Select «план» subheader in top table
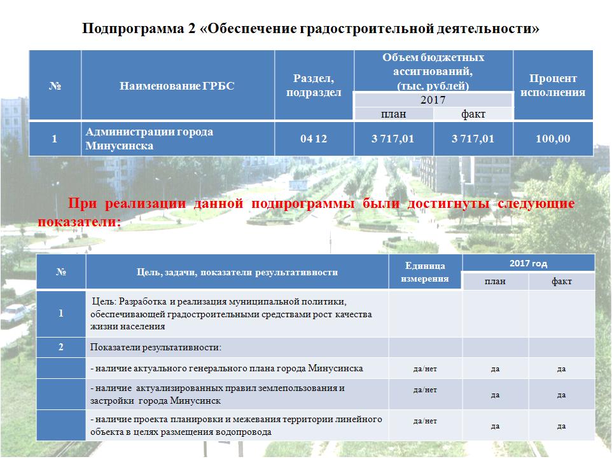Viewport: 612px width, 459px height. (393, 114)
